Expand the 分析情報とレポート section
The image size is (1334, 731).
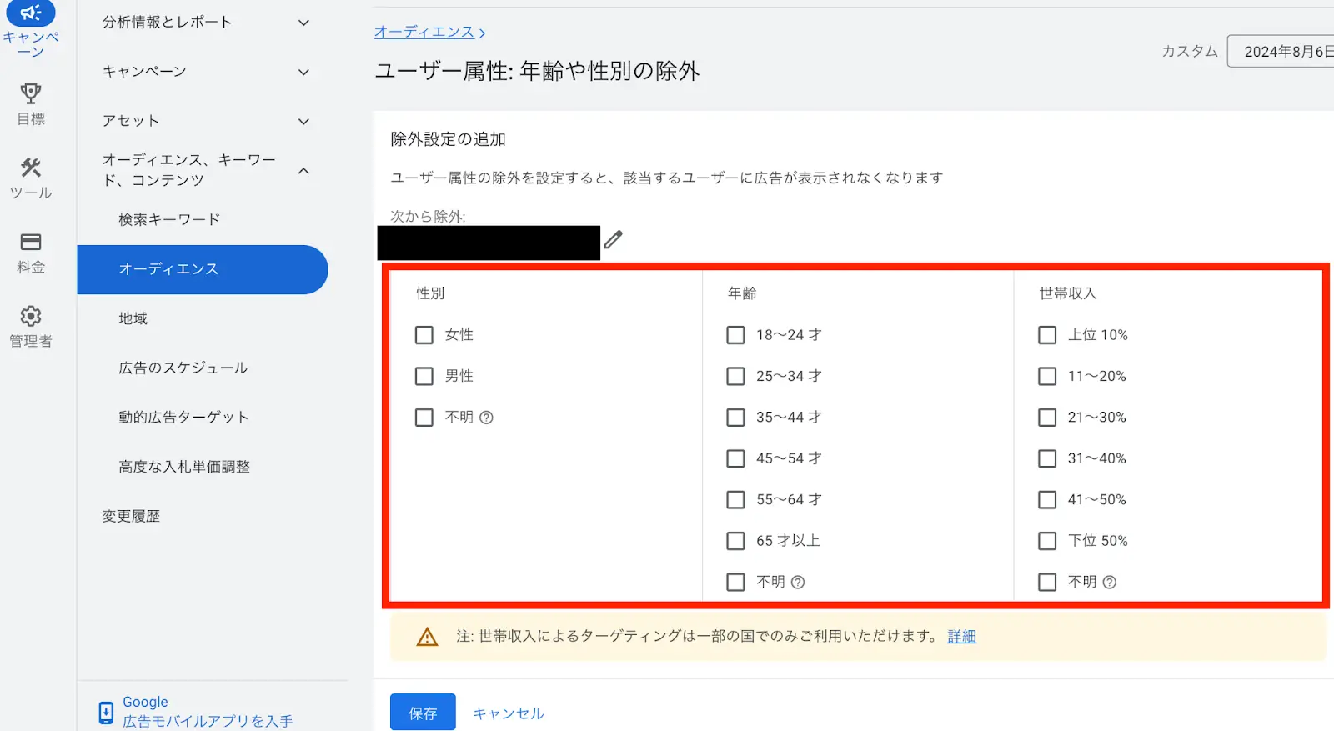pyautogui.click(x=303, y=23)
